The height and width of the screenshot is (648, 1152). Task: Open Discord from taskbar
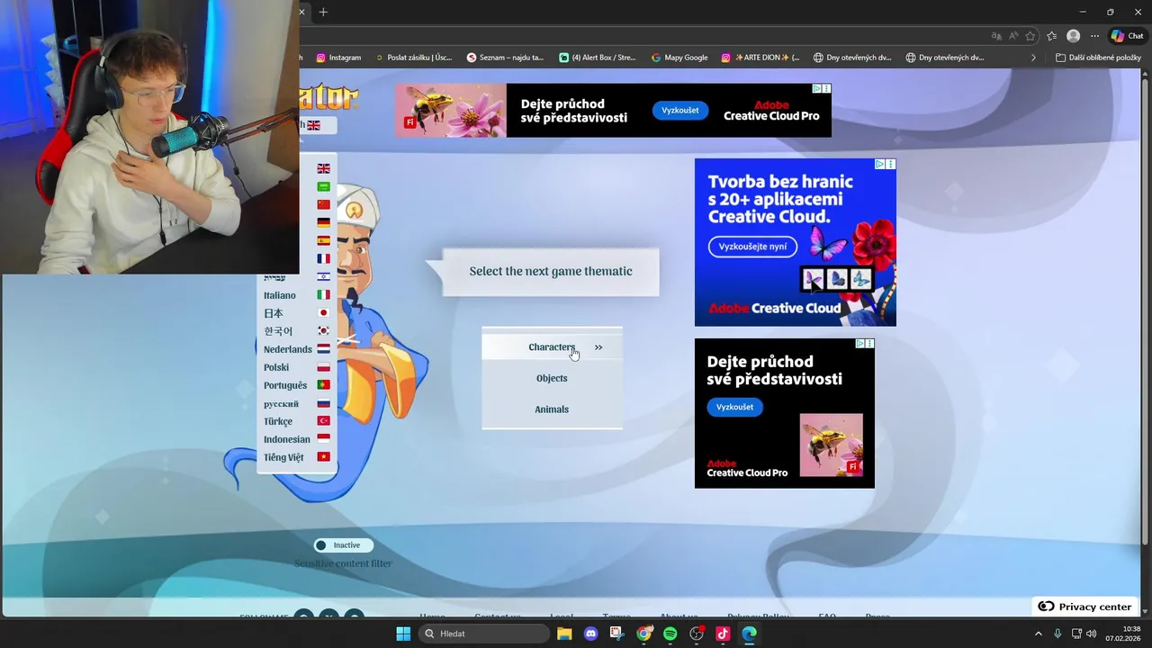point(590,634)
